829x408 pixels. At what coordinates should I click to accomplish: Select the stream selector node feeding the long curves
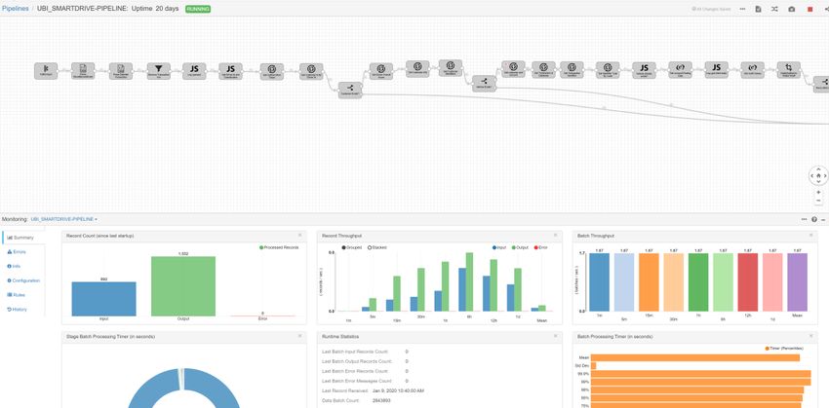(x=350, y=90)
